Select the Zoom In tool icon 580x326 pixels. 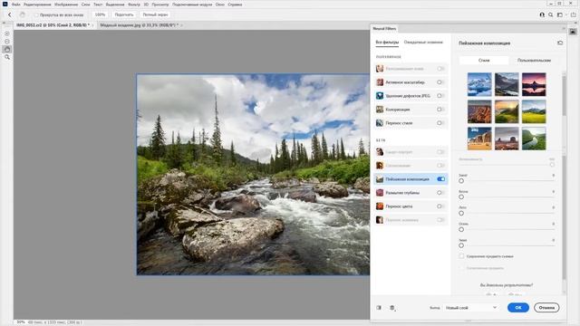coord(7,34)
